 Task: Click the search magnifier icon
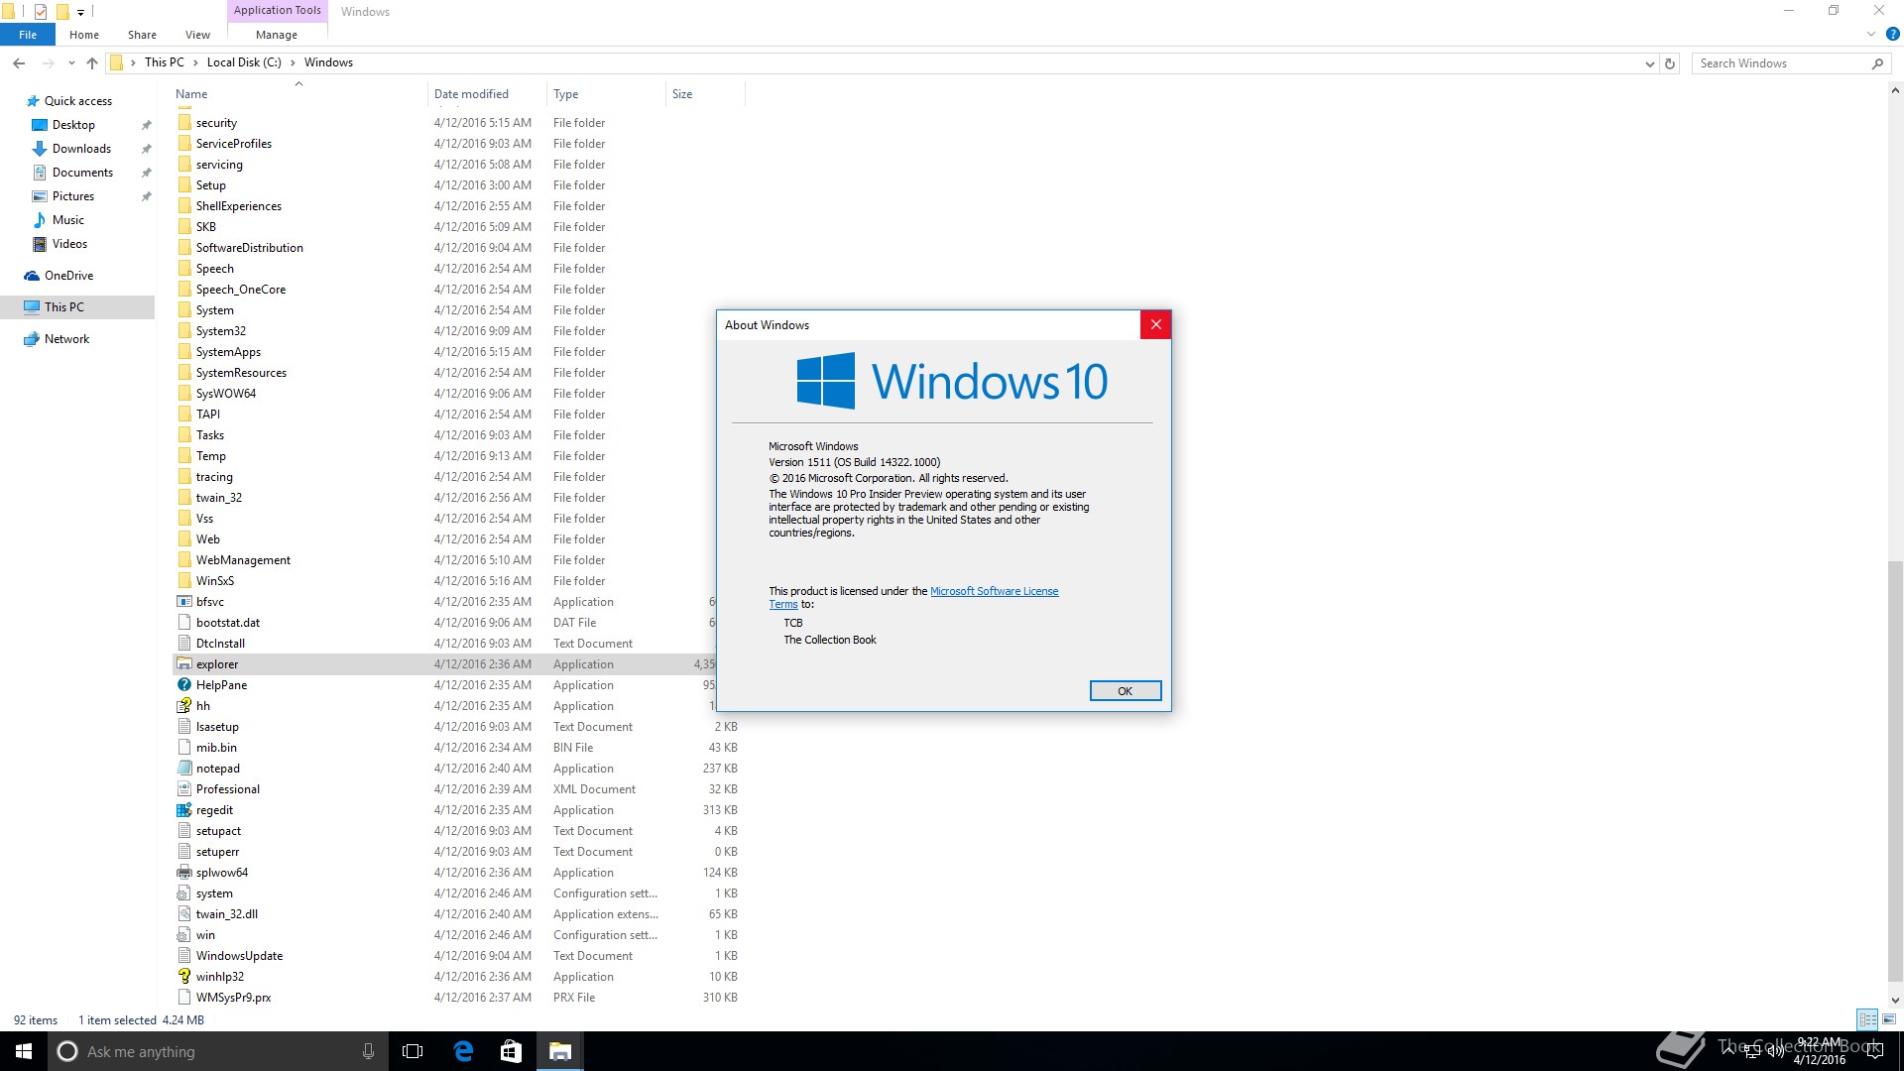[x=1877, y=63]
